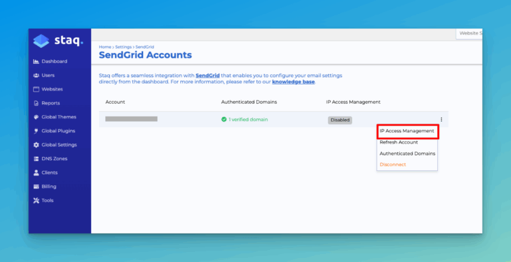Click the staq logo icon
The width and height of the screenshot is (511, 262).
point(41,41)
